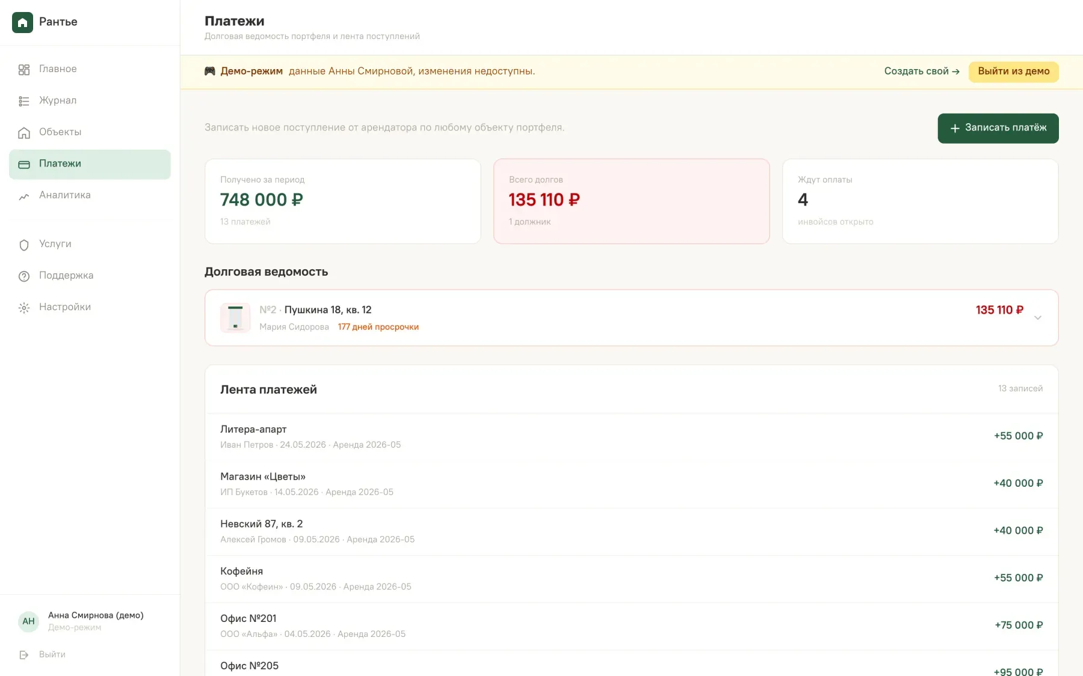1083x676 pixels.
Task: Click the Офис №201 payment row
Action: 632,626
